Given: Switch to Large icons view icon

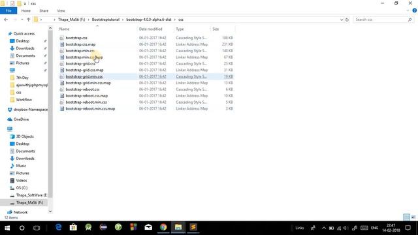Looking at the screenshot, I should pyautogui.click(x=413, y=217).
